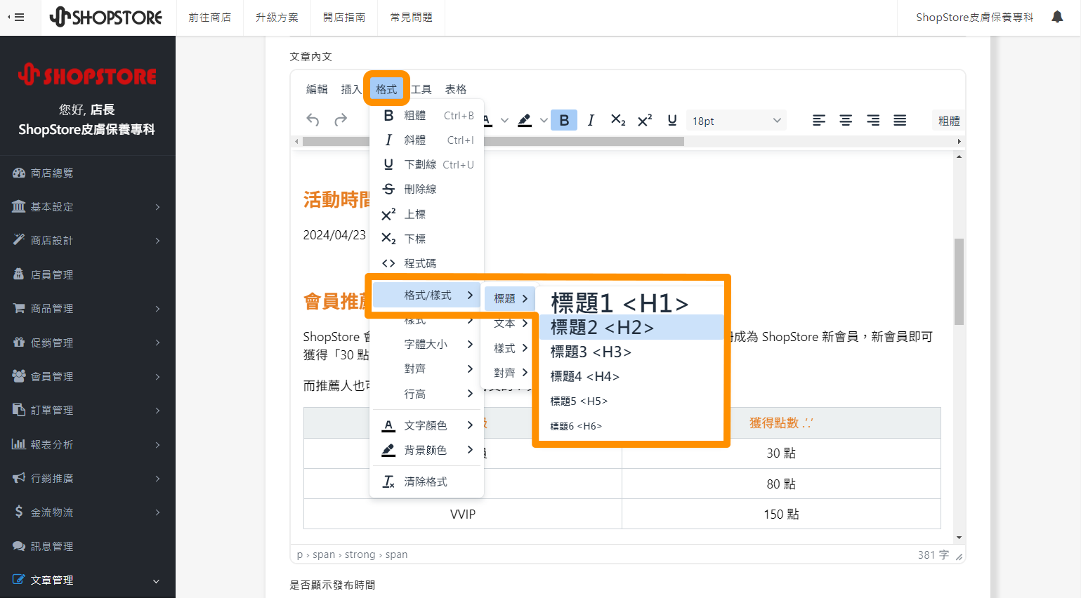1081x598 pixels.
Task: Select 標題6 <H6> heading
Action: tap(631, 426)
